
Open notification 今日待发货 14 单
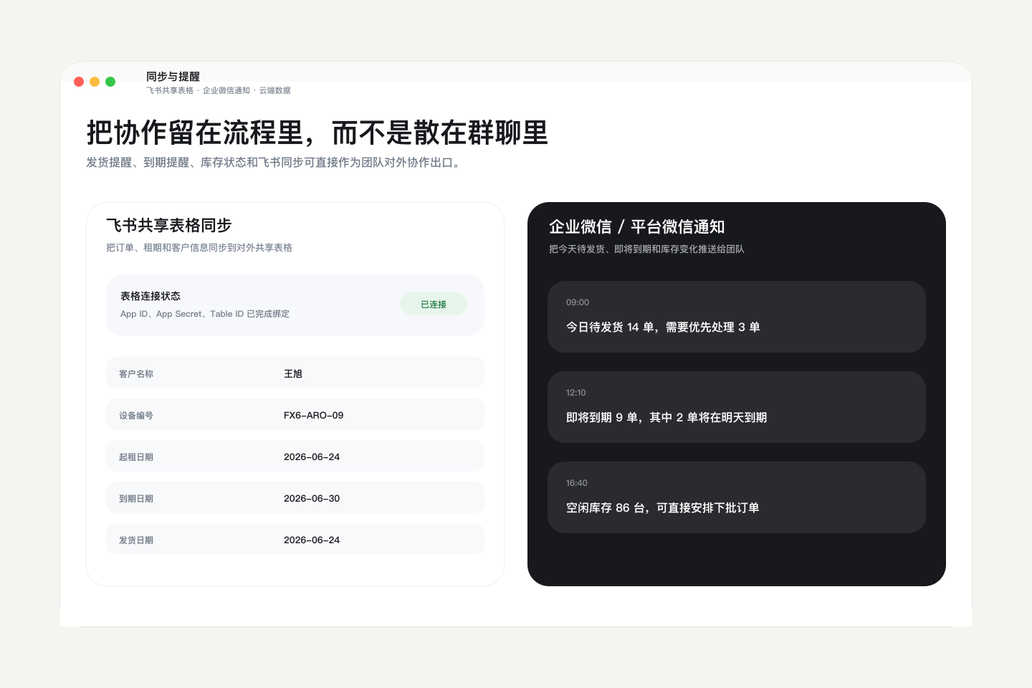tap(737, 317)
